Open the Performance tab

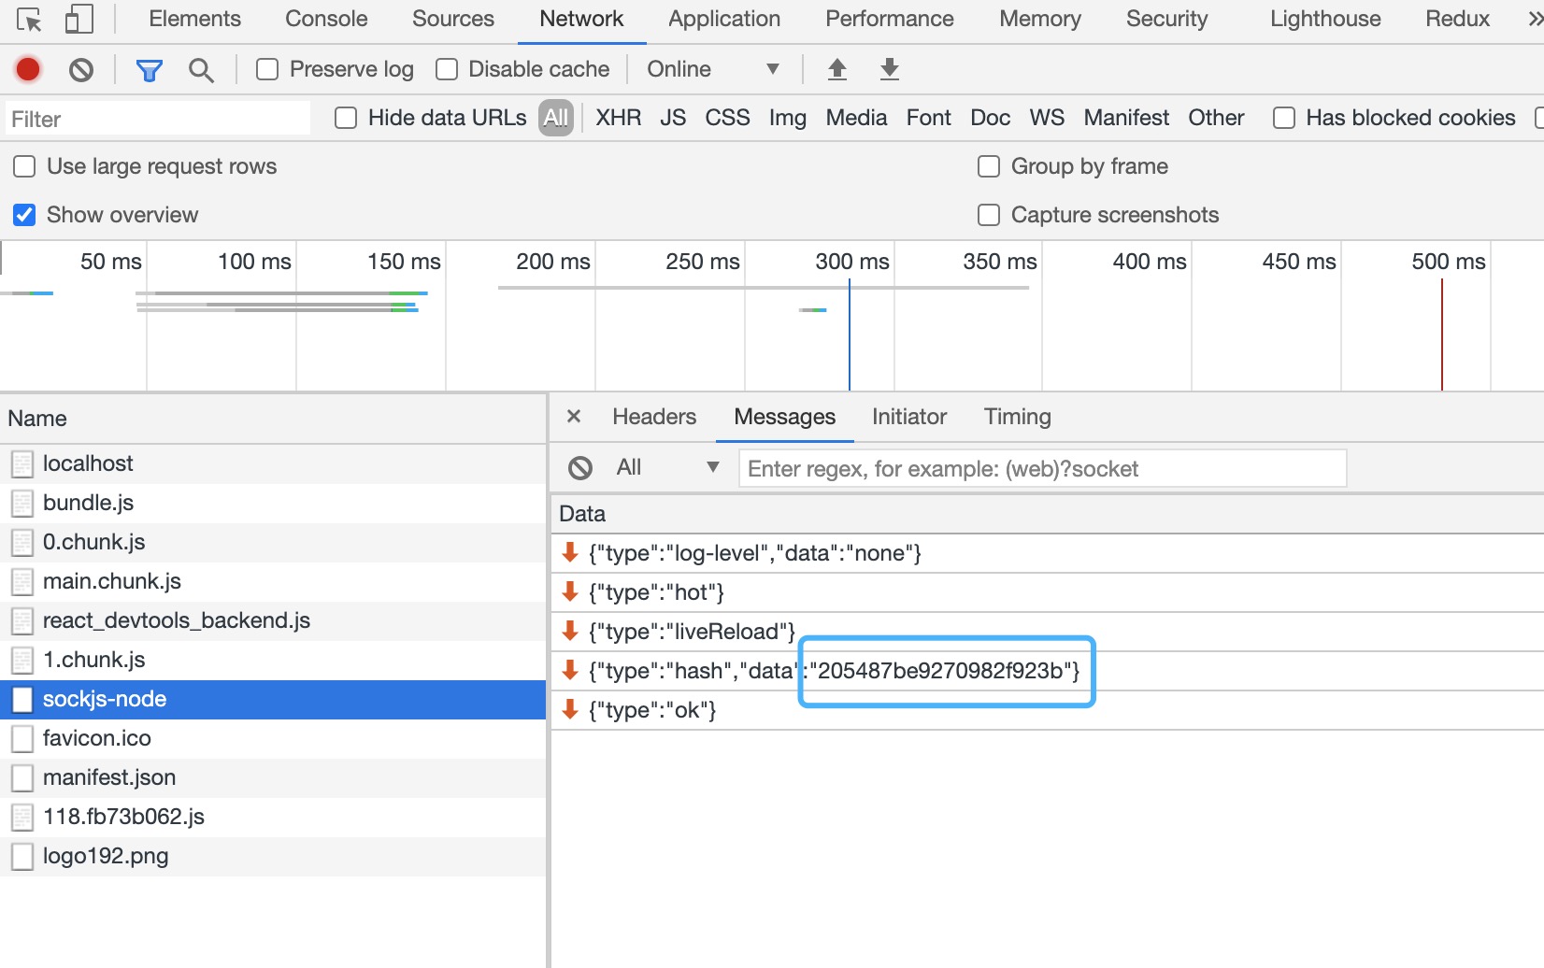tap(890, 19)
